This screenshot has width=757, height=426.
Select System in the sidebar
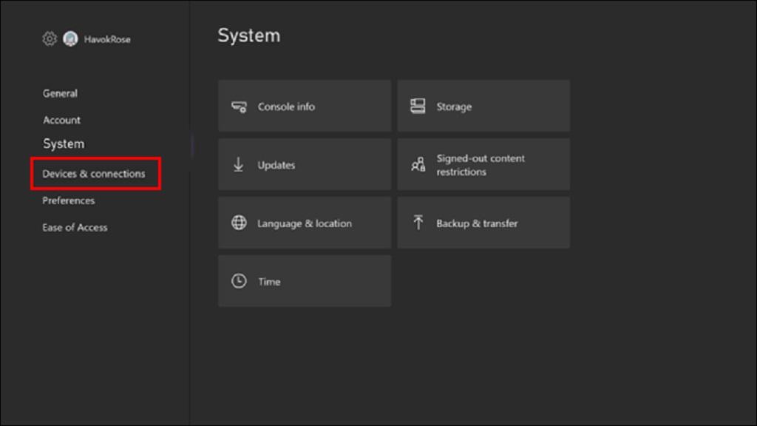(x=64, y=143)
